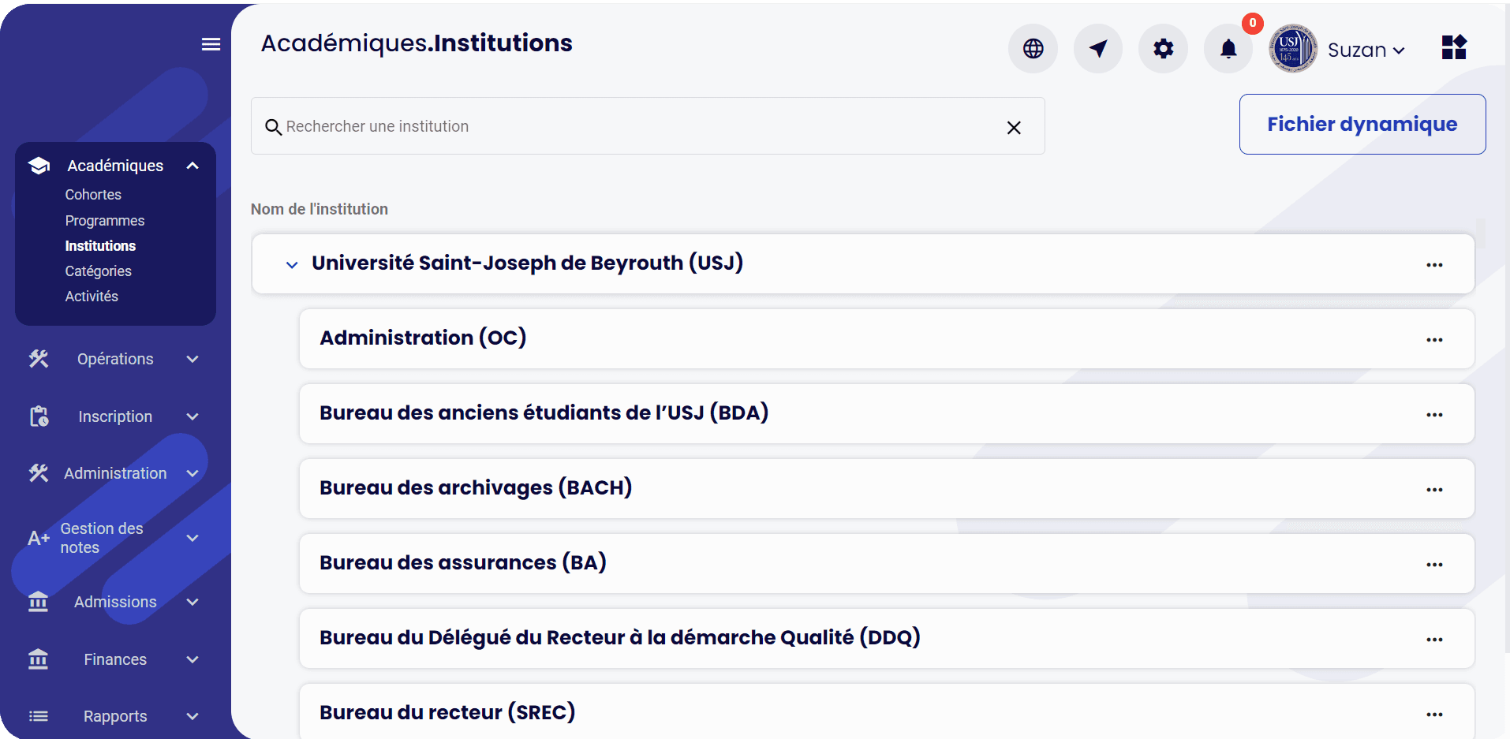Viewport: 1510px width, 739px height.
Task: Click the dashboard widgets icon
Action: point(1453,47)
